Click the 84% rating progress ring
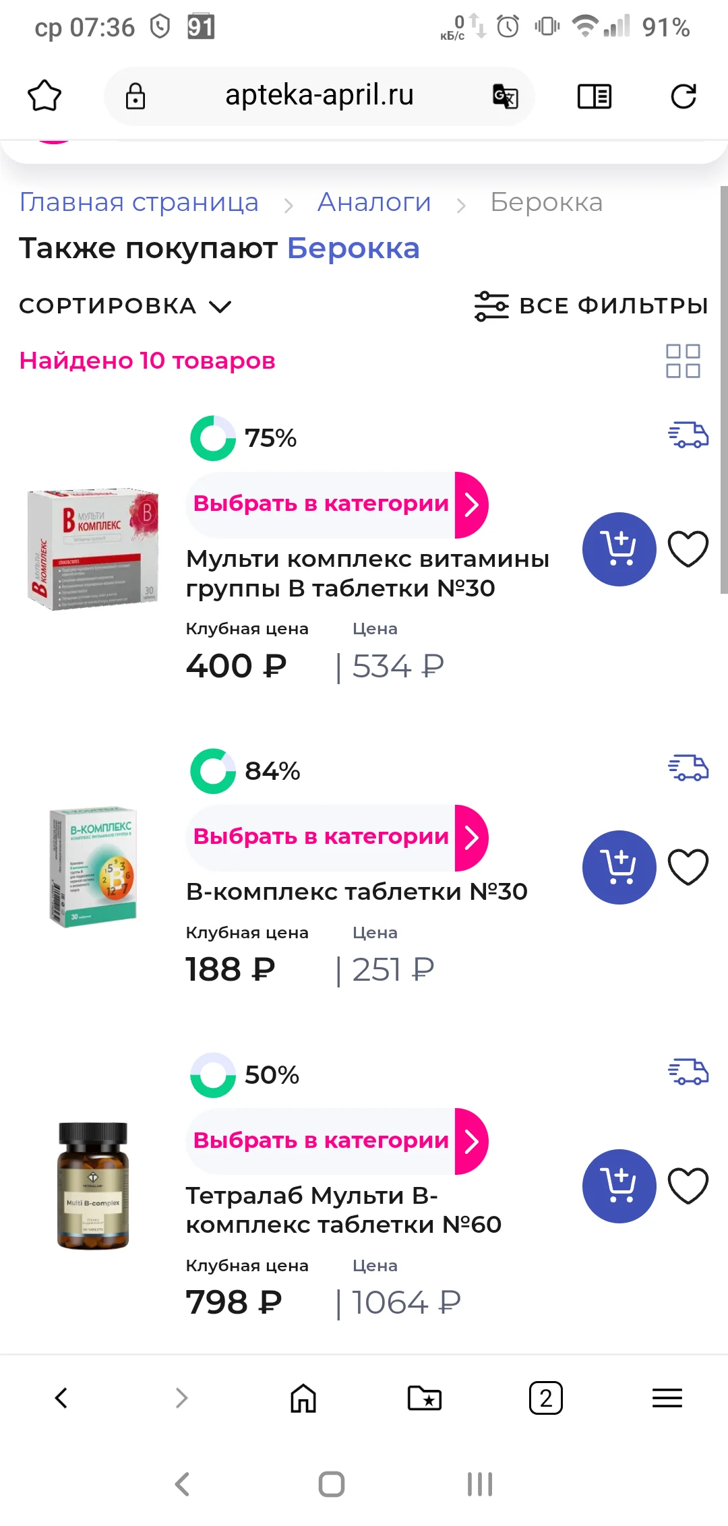 click(x=213, y=771)
